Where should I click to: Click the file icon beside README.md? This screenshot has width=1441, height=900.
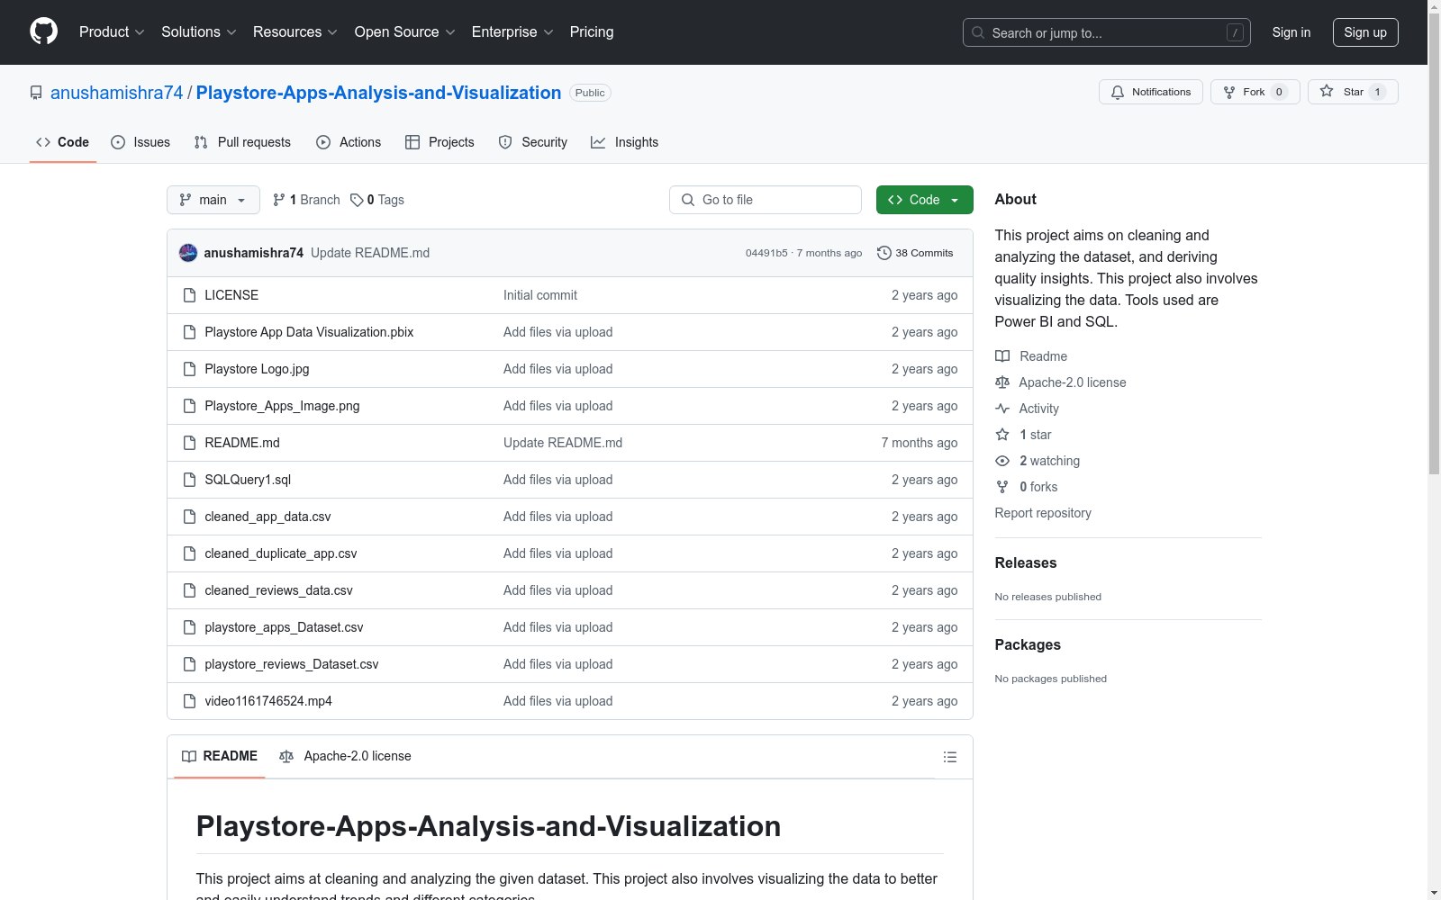(x=189, y=443)
